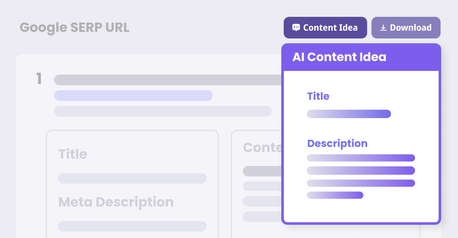The image size is (458, 238).
Task: Click the download arrow icon
Action: [383, 28]
